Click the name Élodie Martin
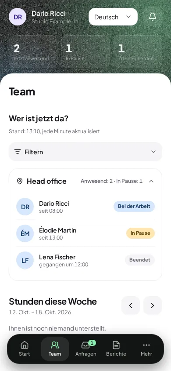171x371 pixels. (x=58, y=230)
